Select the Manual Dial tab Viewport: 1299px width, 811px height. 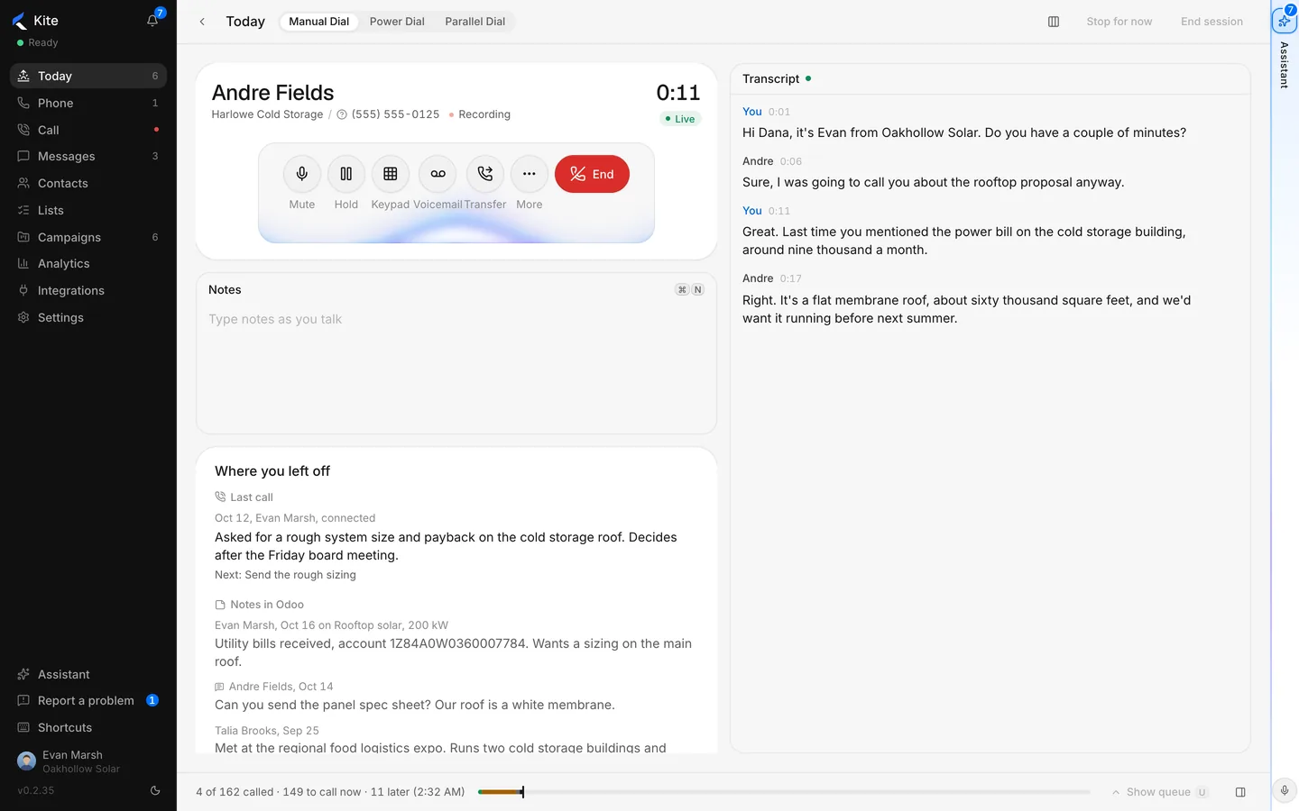coord(319,22)
